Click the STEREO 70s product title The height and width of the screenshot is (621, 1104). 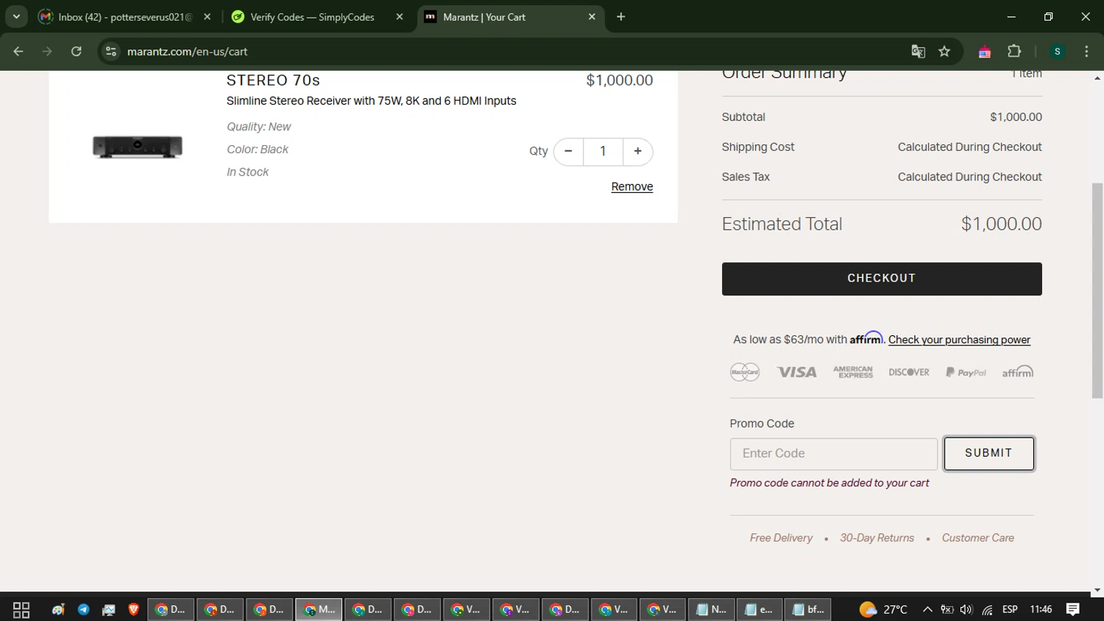tap(273, 80)
